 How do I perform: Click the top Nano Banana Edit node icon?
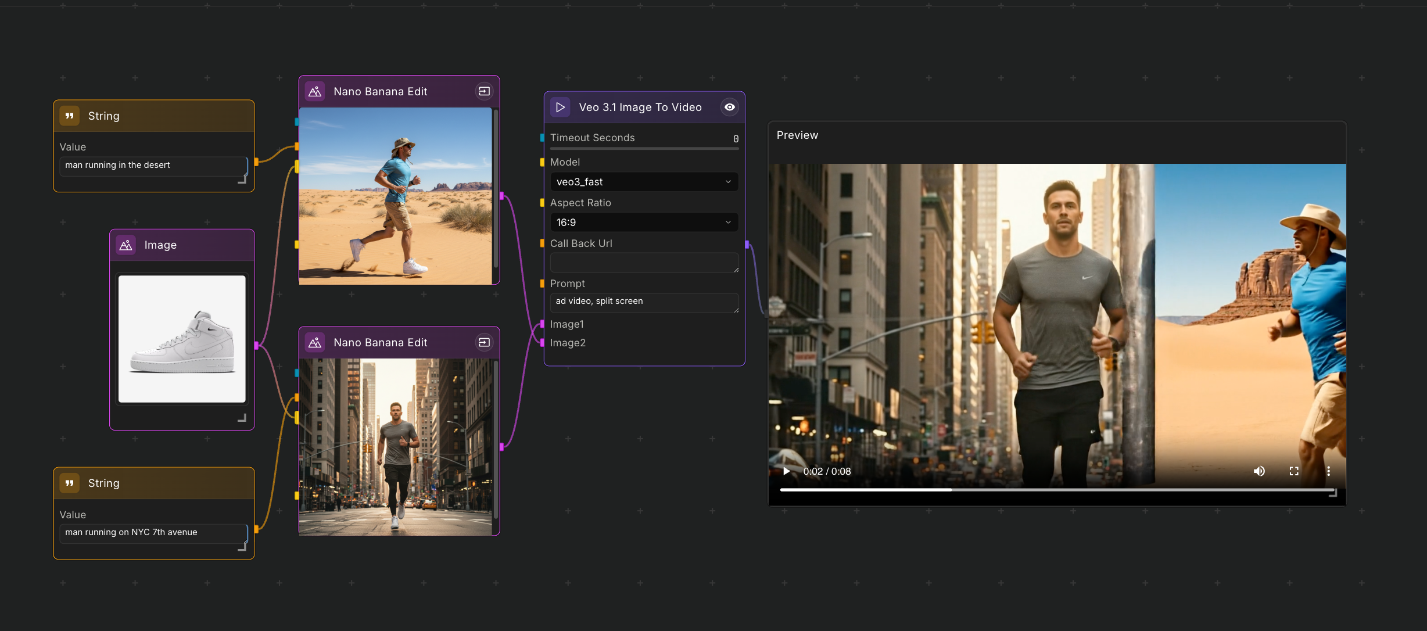click(315, 92)
